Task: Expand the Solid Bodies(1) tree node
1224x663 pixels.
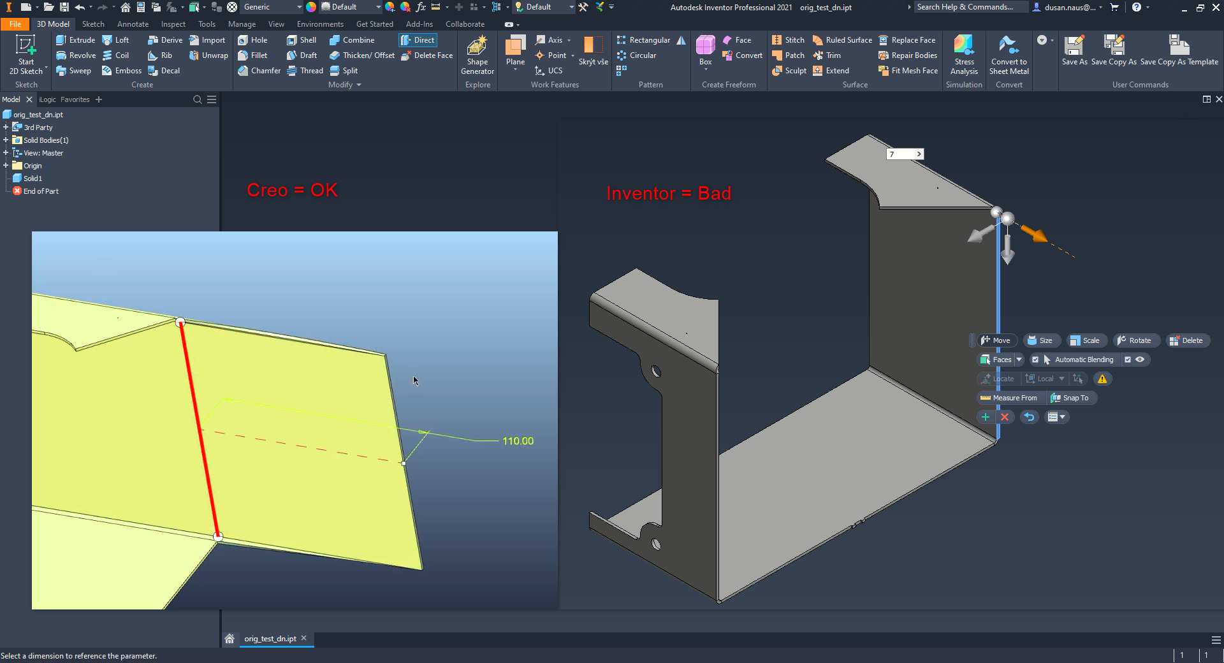Action: tap(6, 140)
